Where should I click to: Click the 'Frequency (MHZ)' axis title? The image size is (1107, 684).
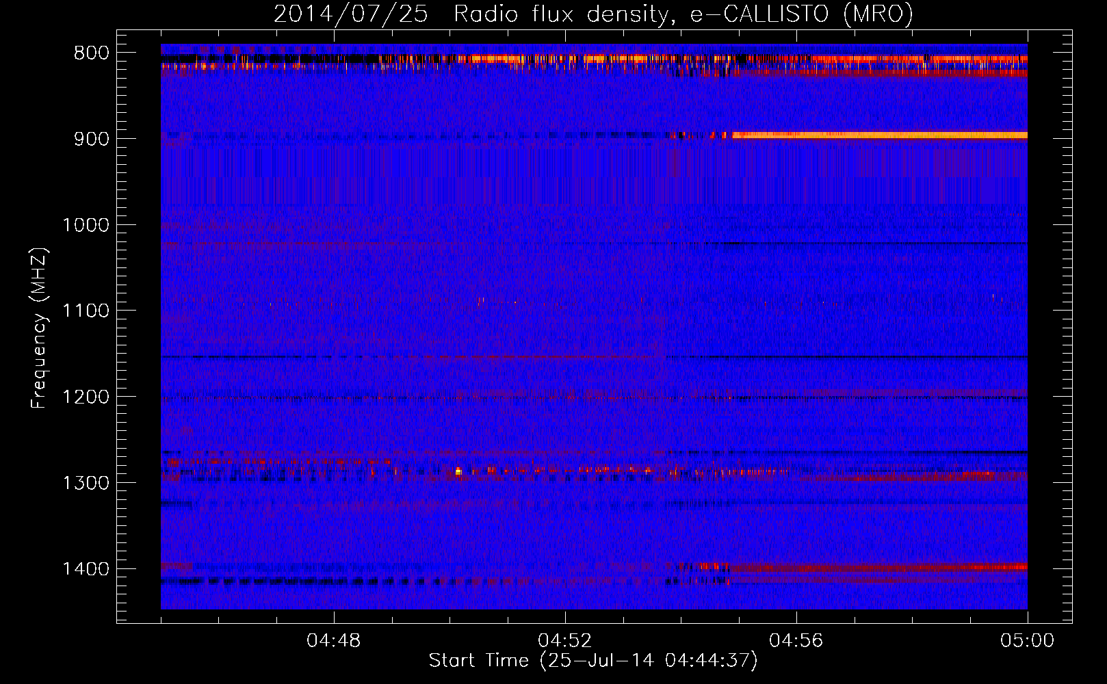click(x=40, y=328)
